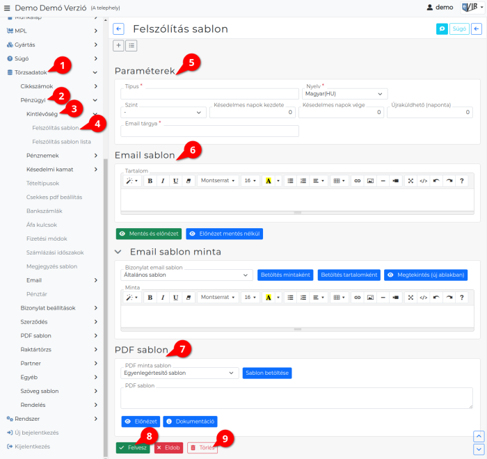Toggle bold in Tartalom editor toolbar
The image size is (487, 459).
pos(150,181)
